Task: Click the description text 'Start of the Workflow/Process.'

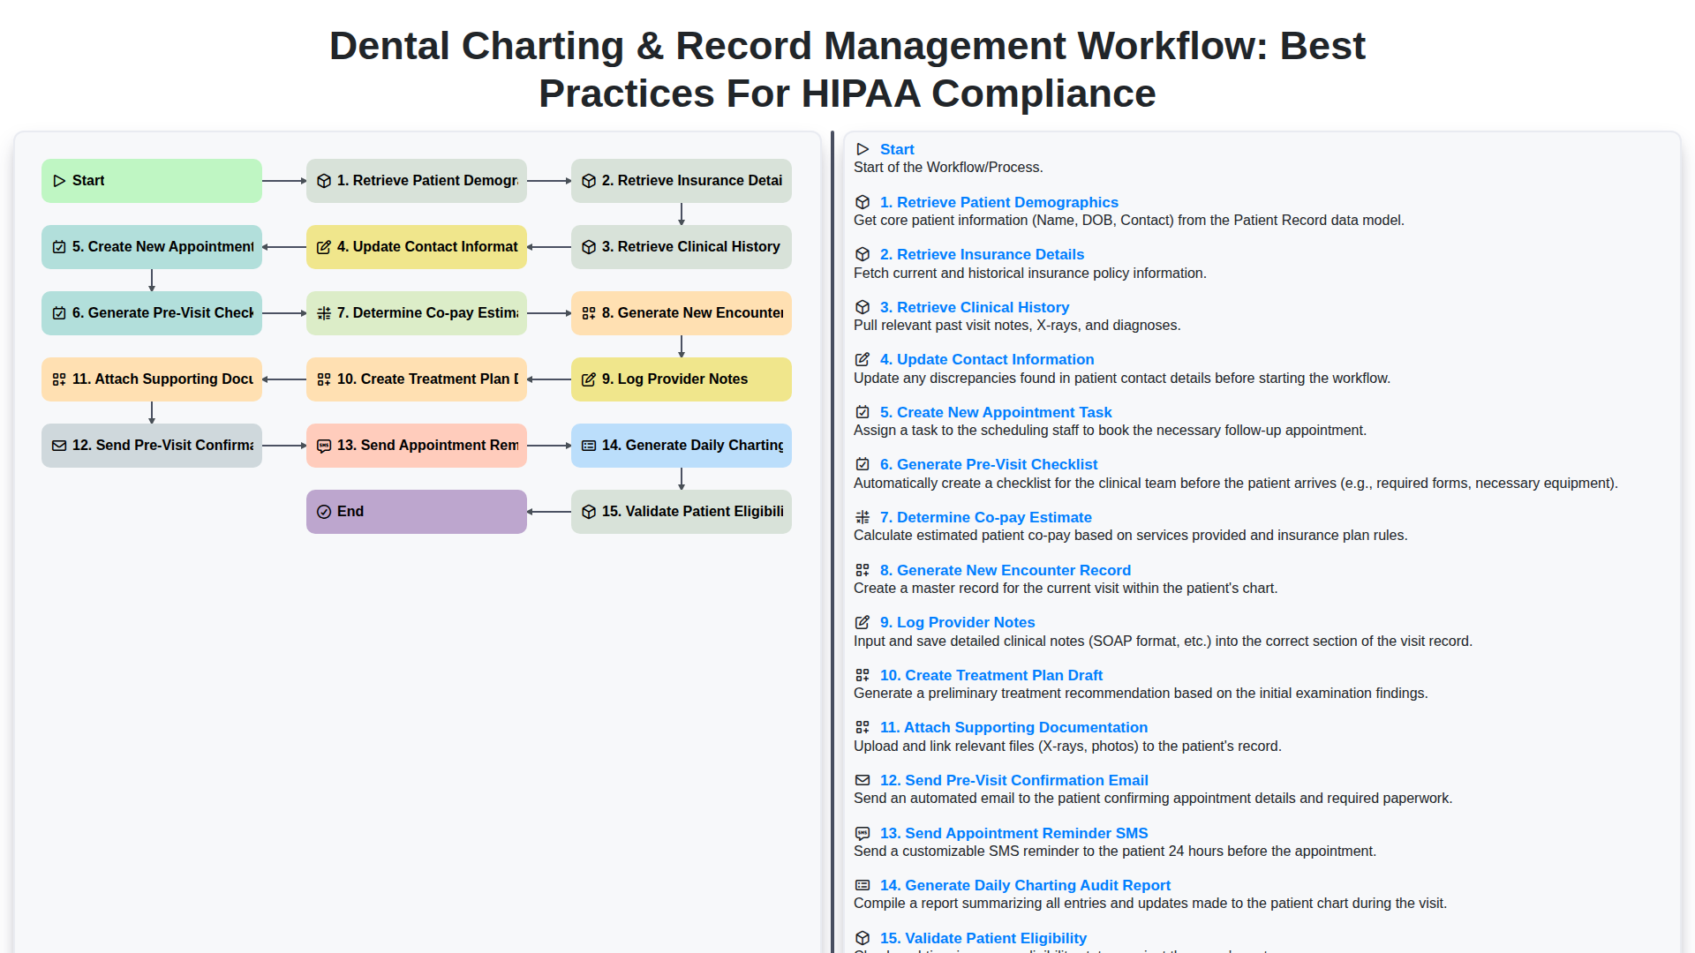Action: click(x=948, y=168)
